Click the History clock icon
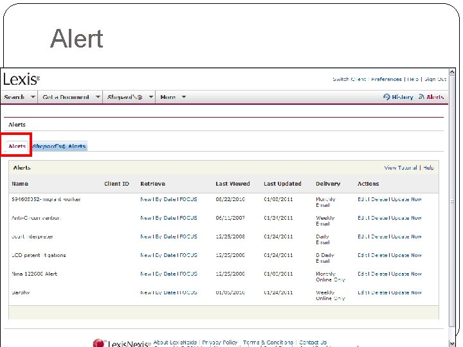 click(x=386, y=97)
